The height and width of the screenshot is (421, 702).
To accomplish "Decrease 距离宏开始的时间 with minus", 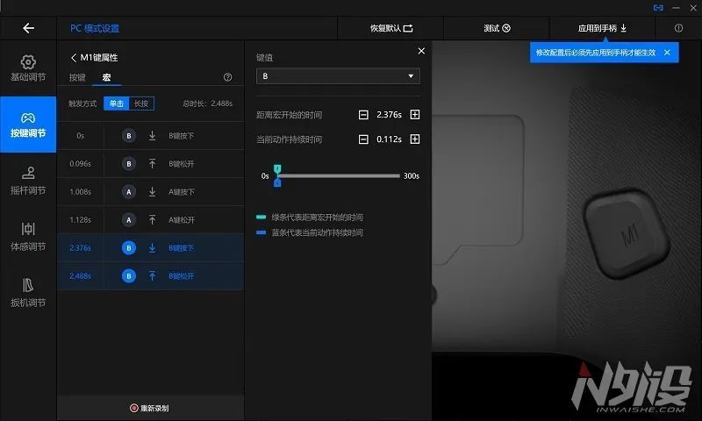I will pos(363,115).
